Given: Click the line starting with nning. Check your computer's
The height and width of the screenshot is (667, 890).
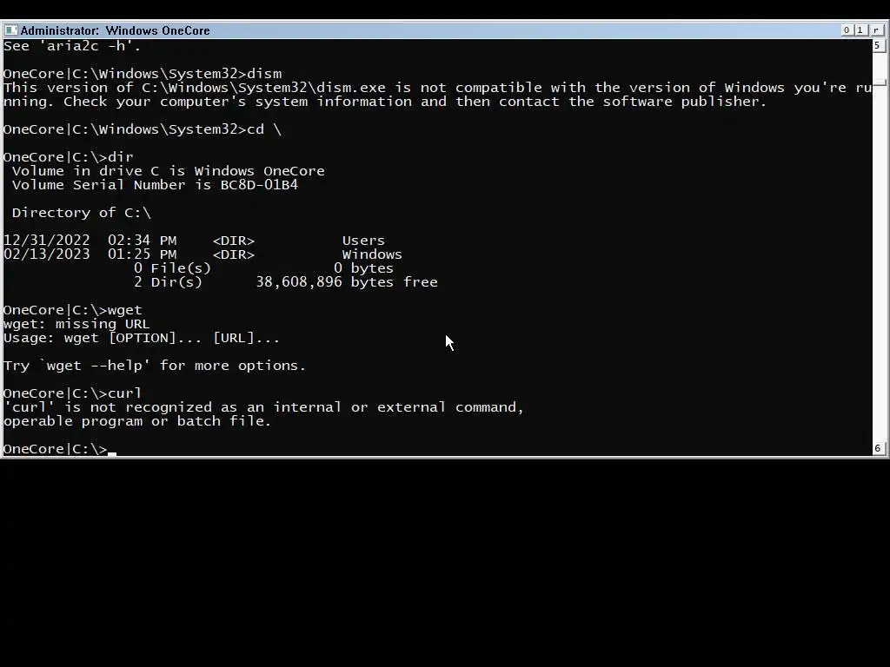Looking at the screenshot, I should [385, 102].
